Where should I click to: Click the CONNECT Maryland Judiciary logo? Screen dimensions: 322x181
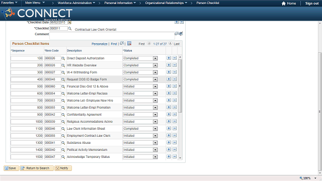pyautogui.click(x=37, y=14)
